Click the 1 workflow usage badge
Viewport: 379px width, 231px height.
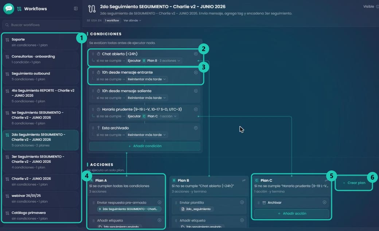(112, 20)
